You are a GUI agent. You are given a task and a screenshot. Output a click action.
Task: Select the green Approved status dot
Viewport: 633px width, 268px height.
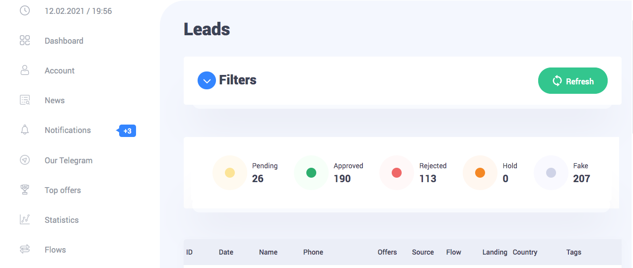coord(311,173)
